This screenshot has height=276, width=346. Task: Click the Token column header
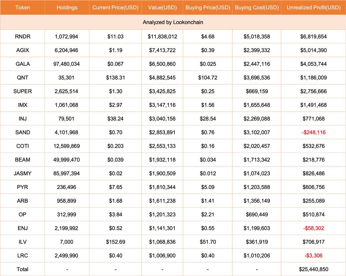click(22, 7)
